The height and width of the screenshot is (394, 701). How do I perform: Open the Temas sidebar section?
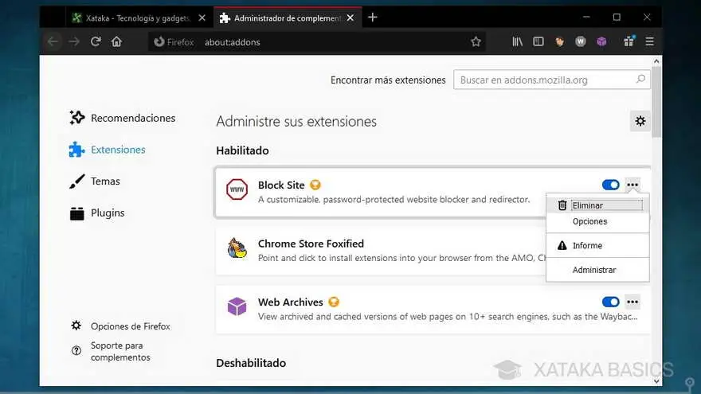coord(95,181)
